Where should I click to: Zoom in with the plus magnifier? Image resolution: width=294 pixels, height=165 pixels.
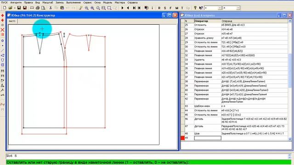[92, 8]
